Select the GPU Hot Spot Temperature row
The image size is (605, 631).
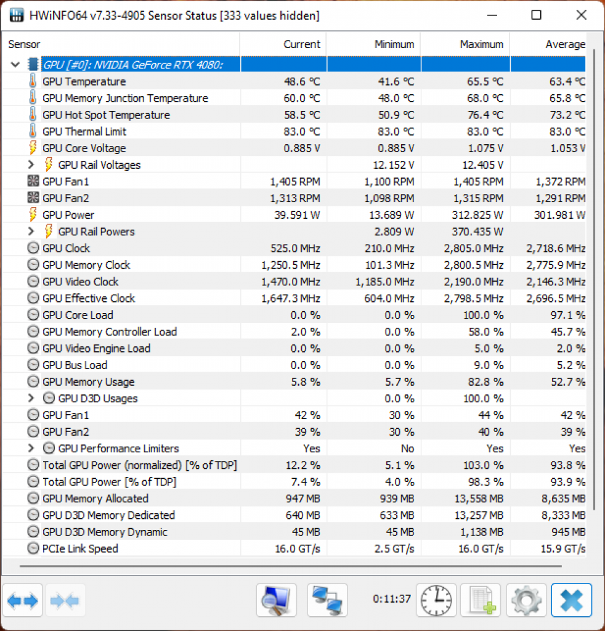(294, 115)
